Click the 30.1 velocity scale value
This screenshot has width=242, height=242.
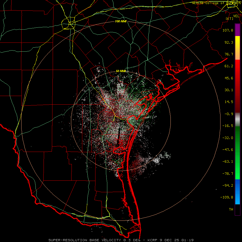(229, 90)
